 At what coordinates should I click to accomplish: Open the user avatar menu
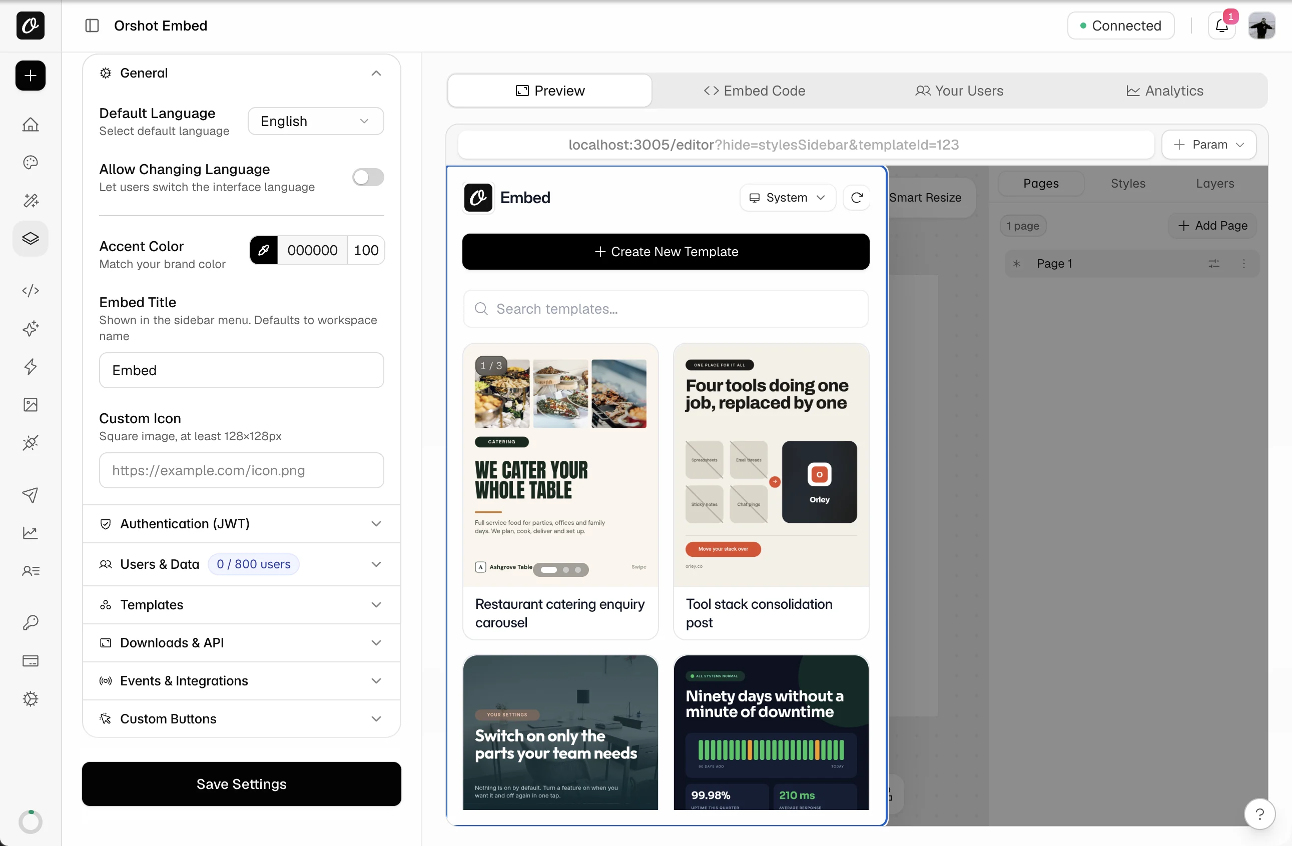point(1261,26)
